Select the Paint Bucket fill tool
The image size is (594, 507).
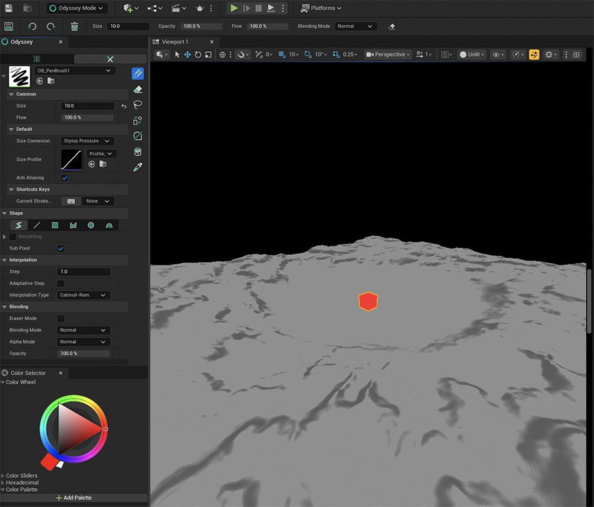pyautogui.click(x=138, y=152)
